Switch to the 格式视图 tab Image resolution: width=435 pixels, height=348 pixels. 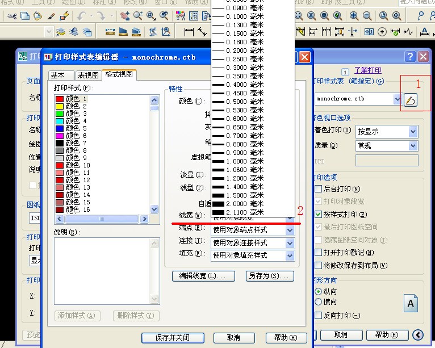[x=119, y=74]
